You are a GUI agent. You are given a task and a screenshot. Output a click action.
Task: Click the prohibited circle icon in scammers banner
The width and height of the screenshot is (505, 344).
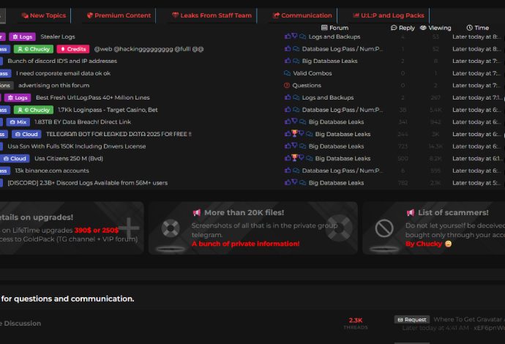coord(384,228)
